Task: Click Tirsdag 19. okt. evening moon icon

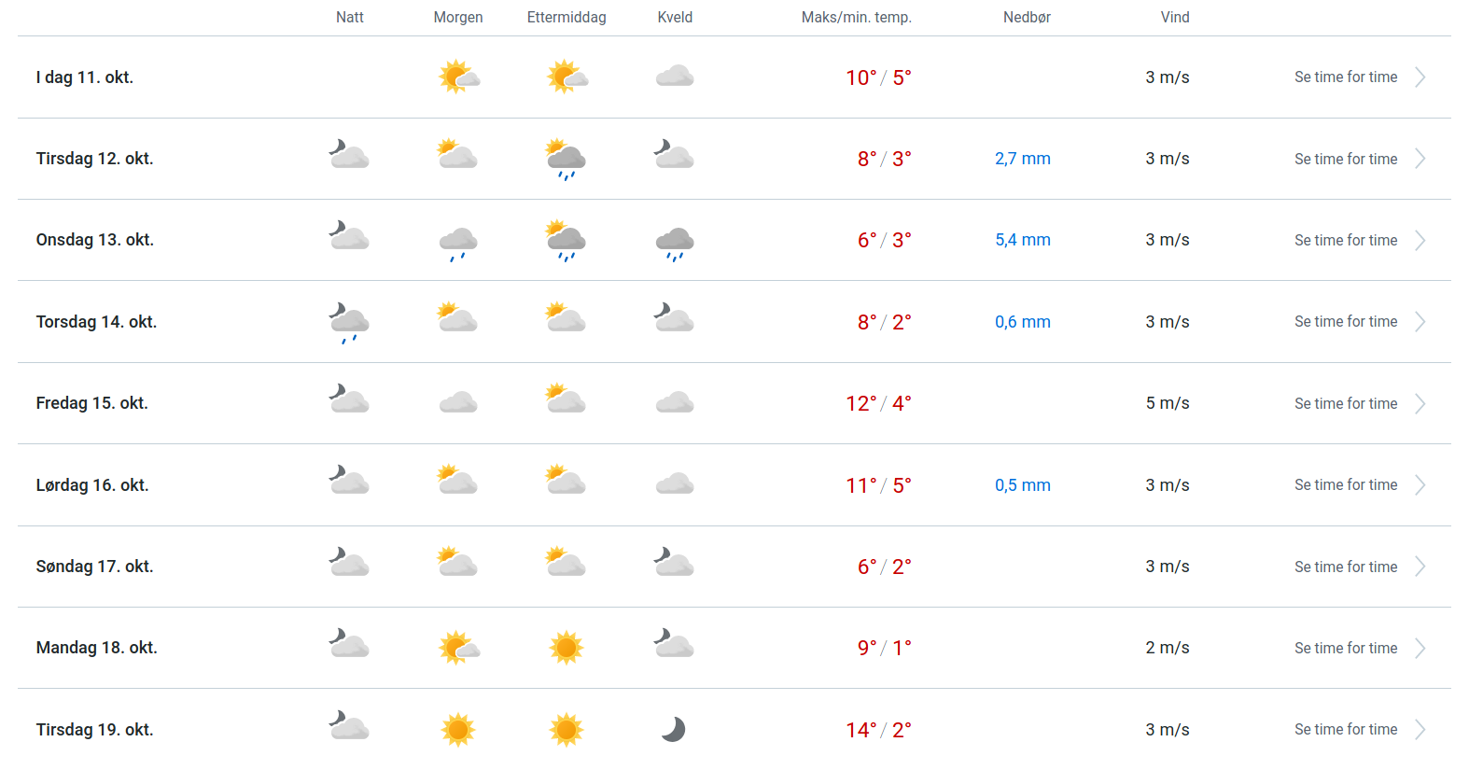Action: (x=674, y=729)
